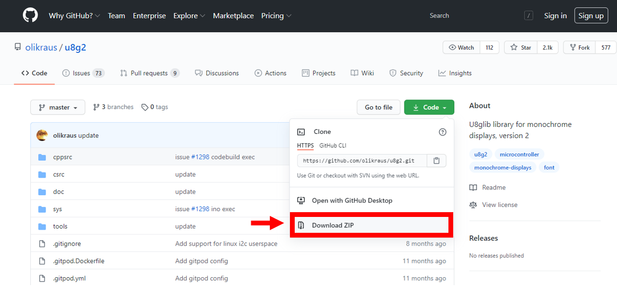
Task: Click the GitHub logo icon
Action: pyautogui.click(x=30, y=15)
